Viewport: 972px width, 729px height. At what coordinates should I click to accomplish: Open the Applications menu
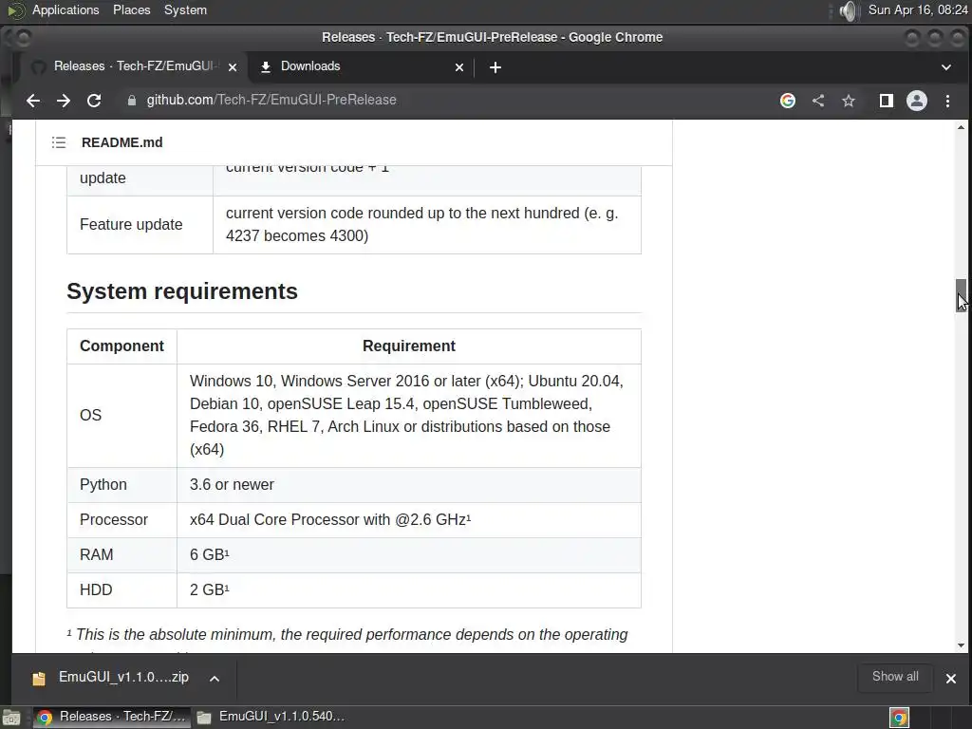[65, 9]
